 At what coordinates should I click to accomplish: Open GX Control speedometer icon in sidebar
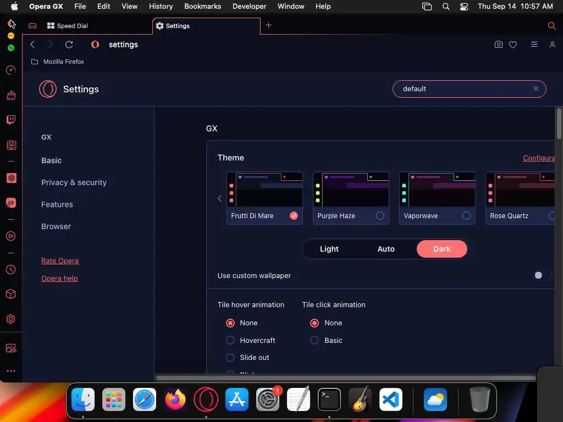coord(11,70)
